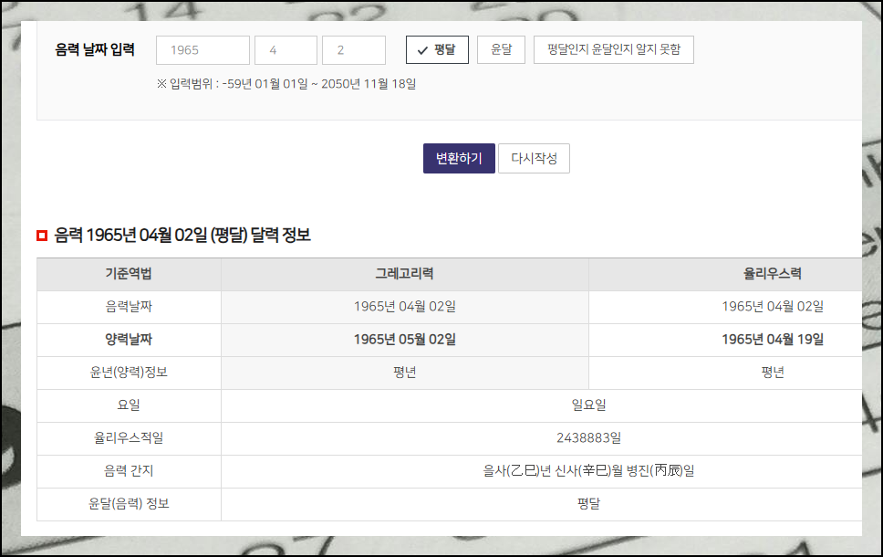Click the 음력 날짜 입력 label

pos(95,49)
